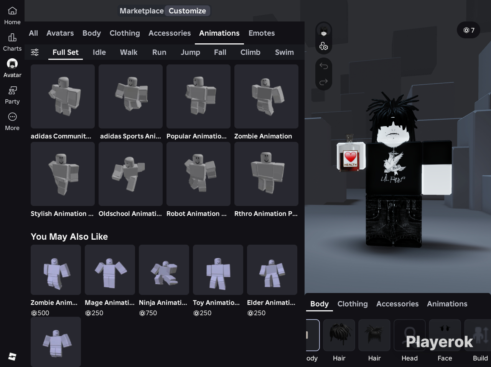Select the Idle animation subtab

[99, 53]
